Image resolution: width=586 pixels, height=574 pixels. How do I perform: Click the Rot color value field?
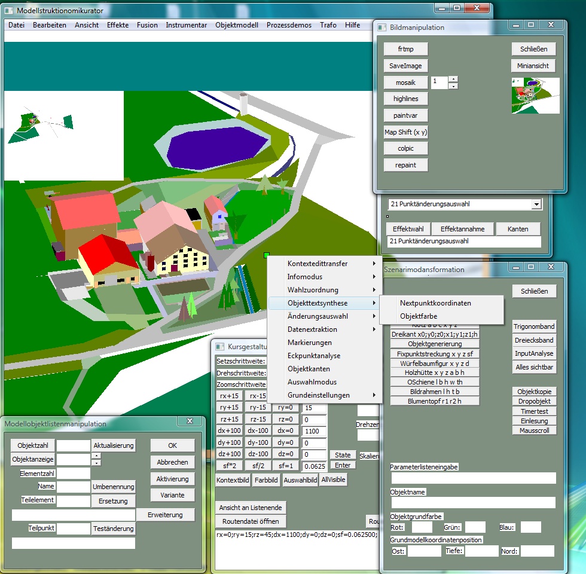pyautogui.click(x=422, y=527)
